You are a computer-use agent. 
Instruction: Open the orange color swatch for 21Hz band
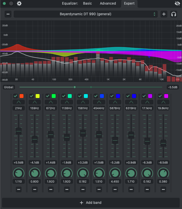tap(22, 96)
